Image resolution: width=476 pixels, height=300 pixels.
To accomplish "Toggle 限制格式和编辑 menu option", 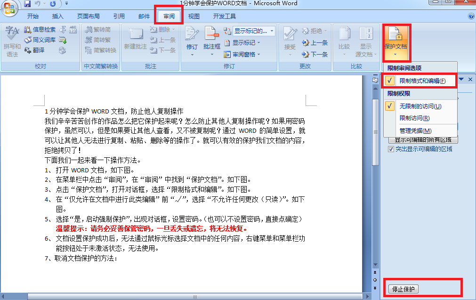I will [x=420, y=81].
